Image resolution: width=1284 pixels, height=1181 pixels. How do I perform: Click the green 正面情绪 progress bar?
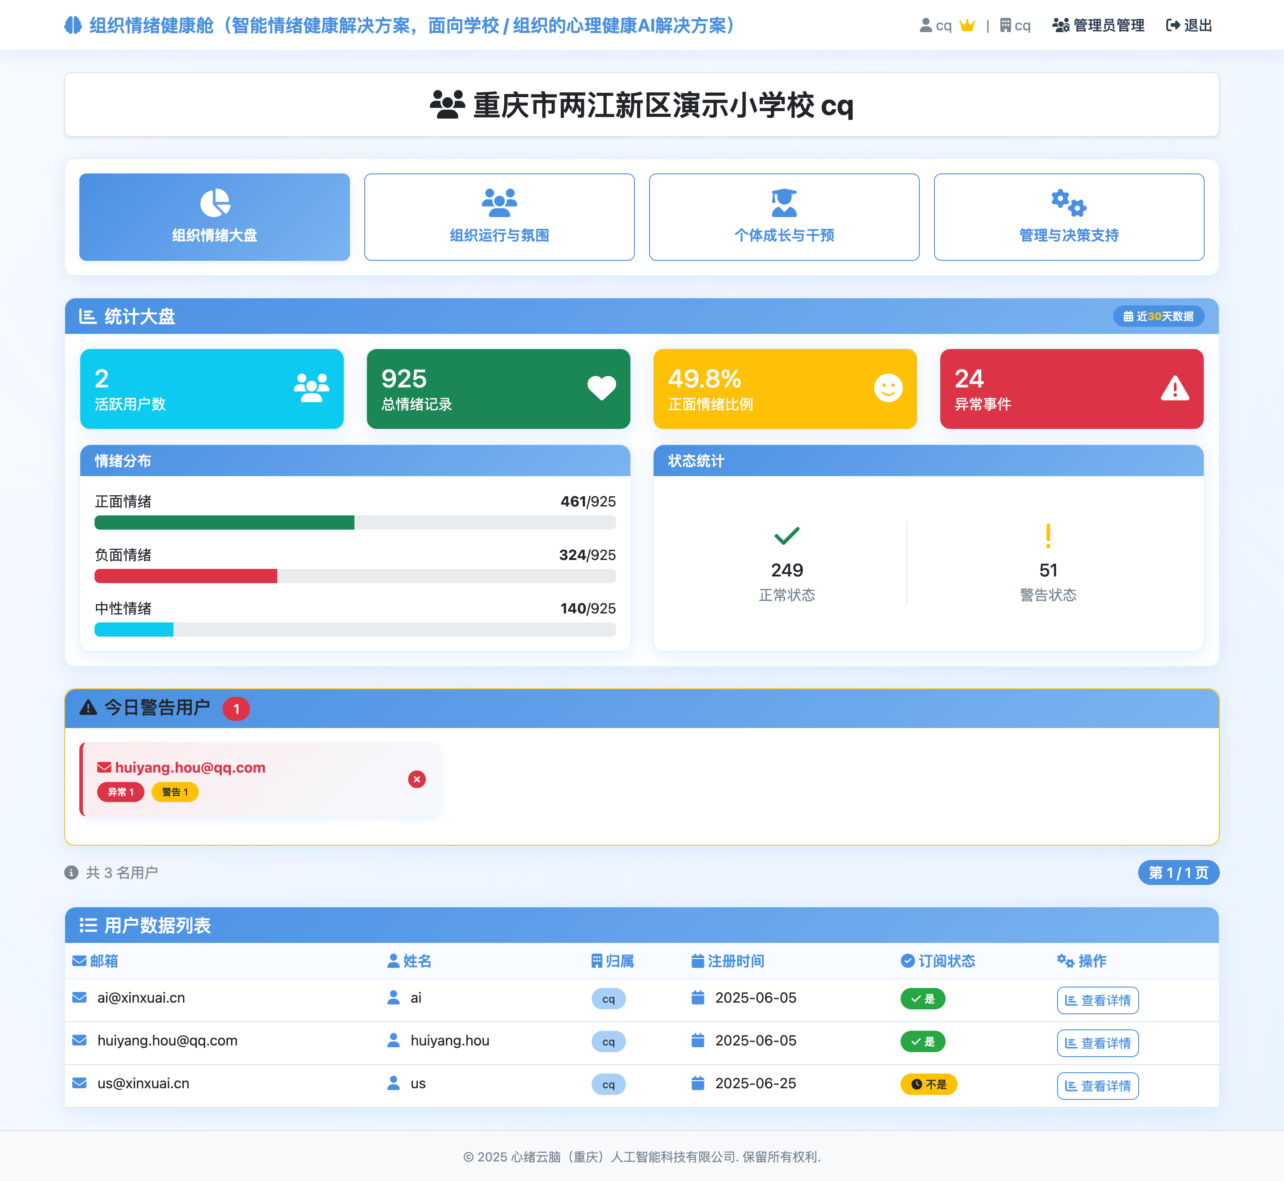tap(224, 523)
